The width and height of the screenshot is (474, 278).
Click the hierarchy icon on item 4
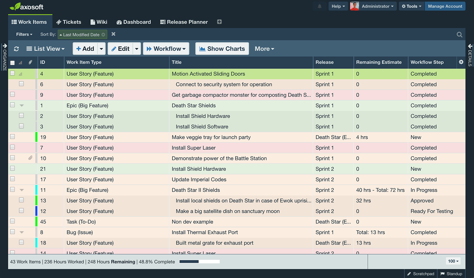coord(20,74)
